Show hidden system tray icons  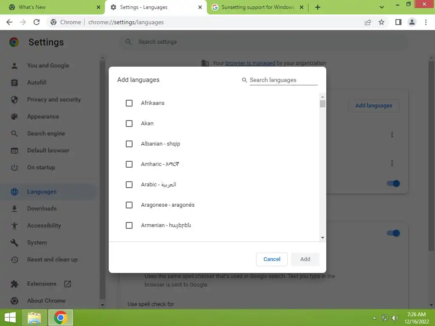374,318
